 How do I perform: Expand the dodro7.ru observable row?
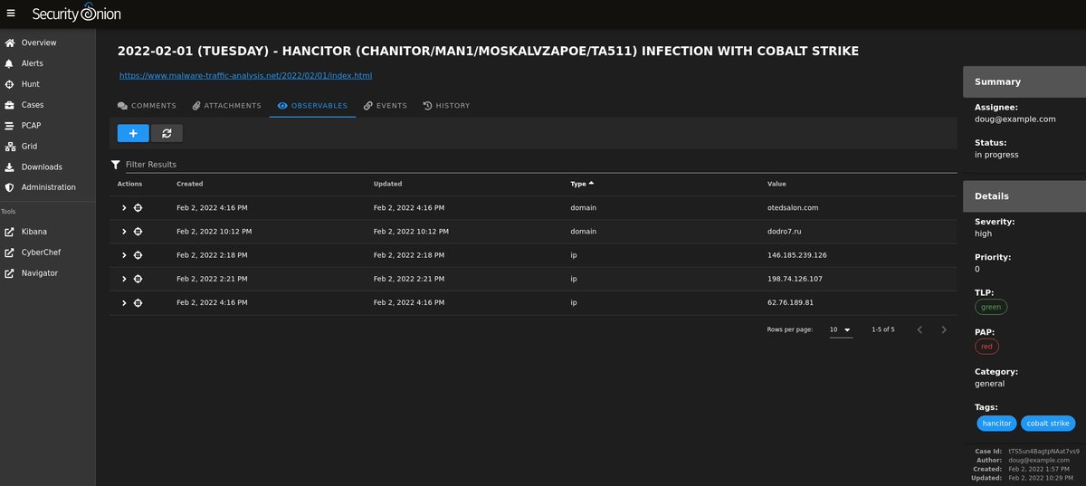tap(124, 232)
